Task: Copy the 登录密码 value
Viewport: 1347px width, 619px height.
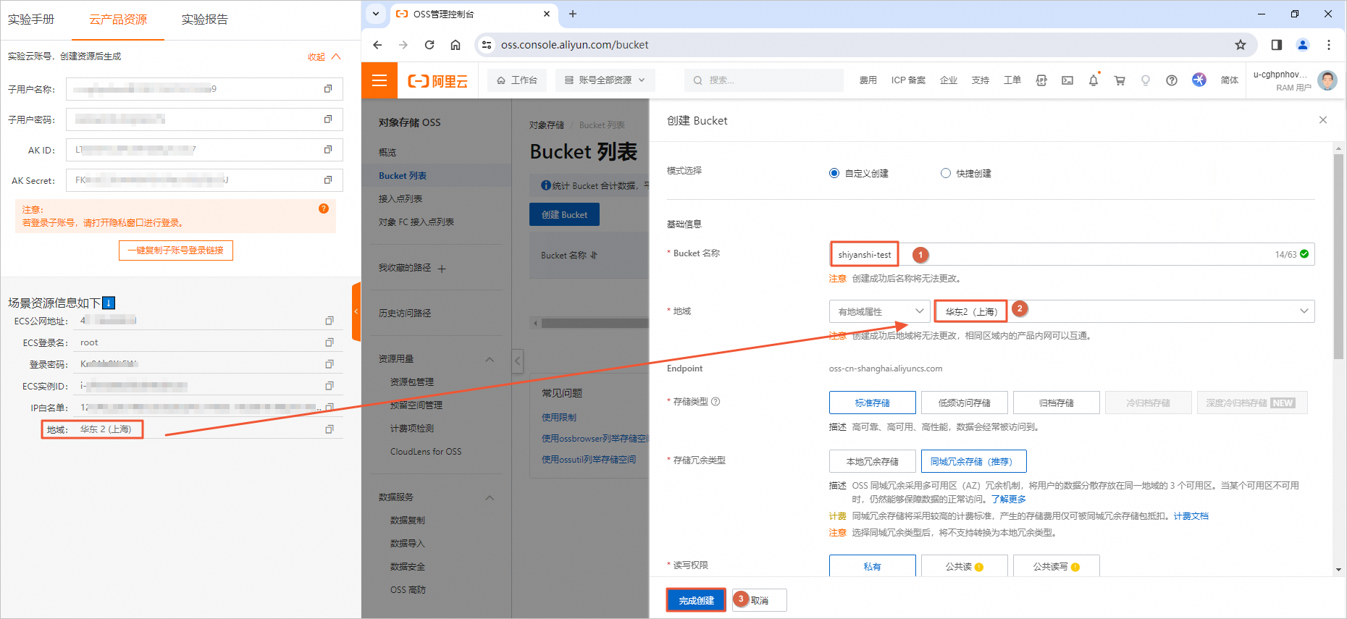Action: tap(330, 364)
